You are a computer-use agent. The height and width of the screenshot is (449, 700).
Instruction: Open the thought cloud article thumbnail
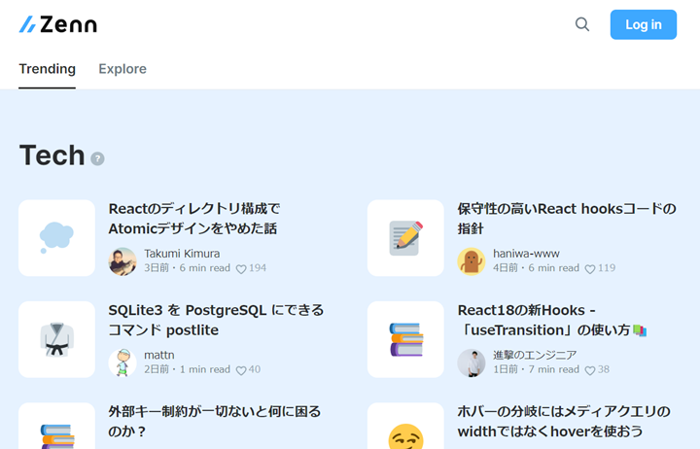pos(56,238)
